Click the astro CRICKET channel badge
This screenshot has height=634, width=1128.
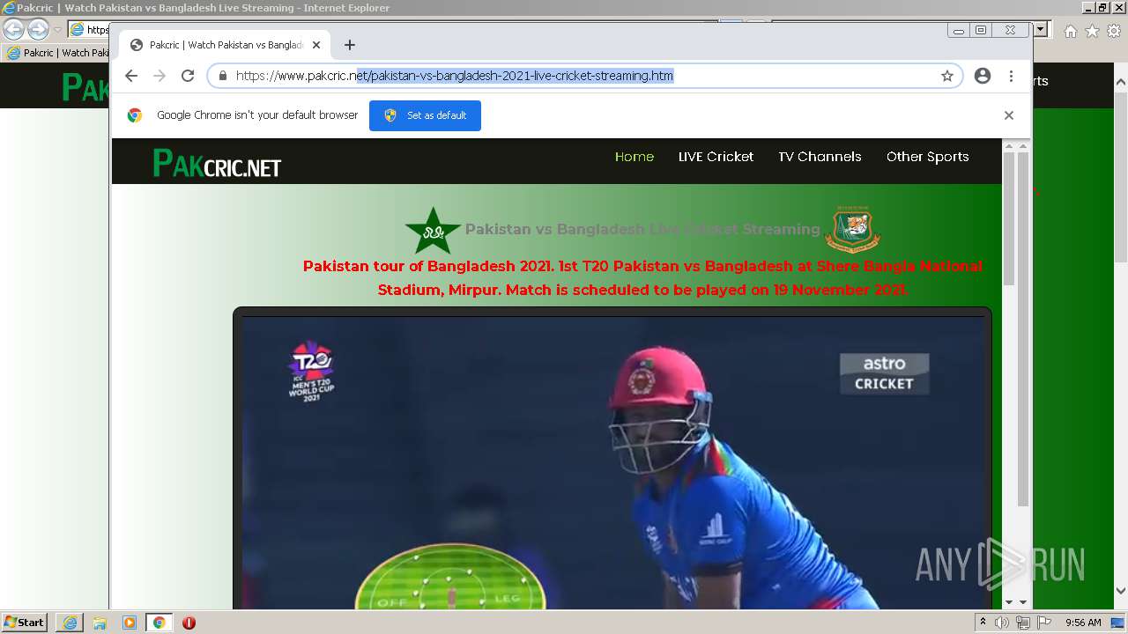[884, 373]
